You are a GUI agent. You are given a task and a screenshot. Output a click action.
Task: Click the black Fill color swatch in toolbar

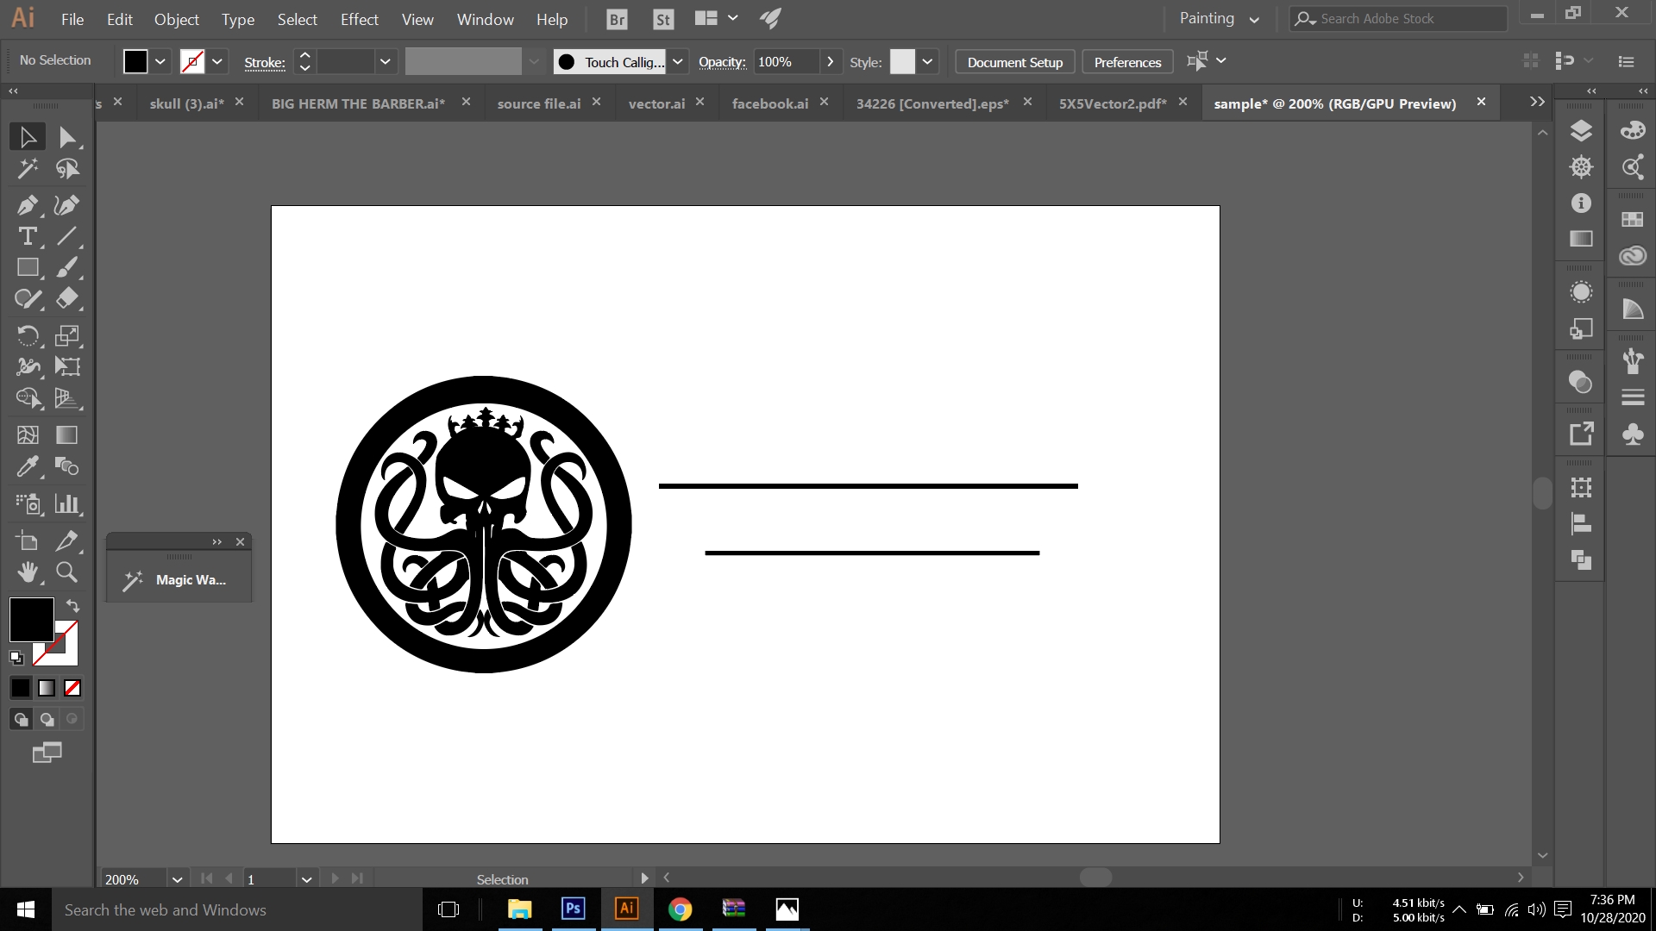tap(32, 619)
